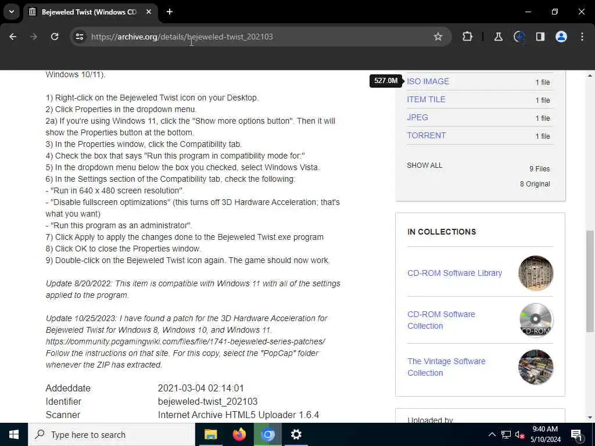Open the Chrome three-dot menu
Viewport: 595px width, 446px height.
[x=582, y=37]
